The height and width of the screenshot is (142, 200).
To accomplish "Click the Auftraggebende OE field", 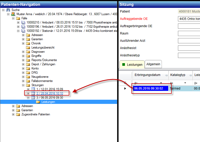I will 189,19.
